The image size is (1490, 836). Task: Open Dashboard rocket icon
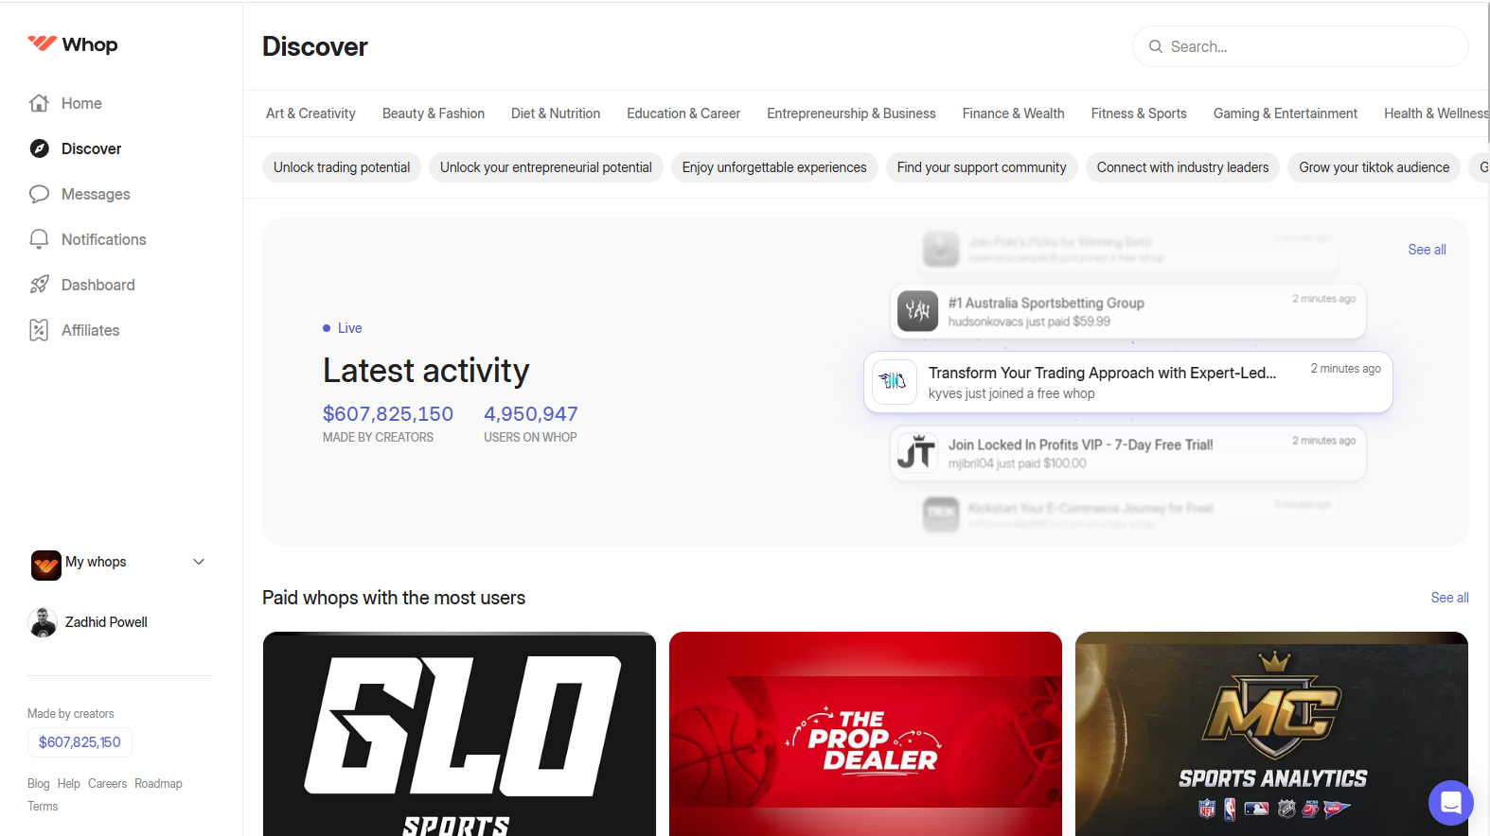(39, 285)
